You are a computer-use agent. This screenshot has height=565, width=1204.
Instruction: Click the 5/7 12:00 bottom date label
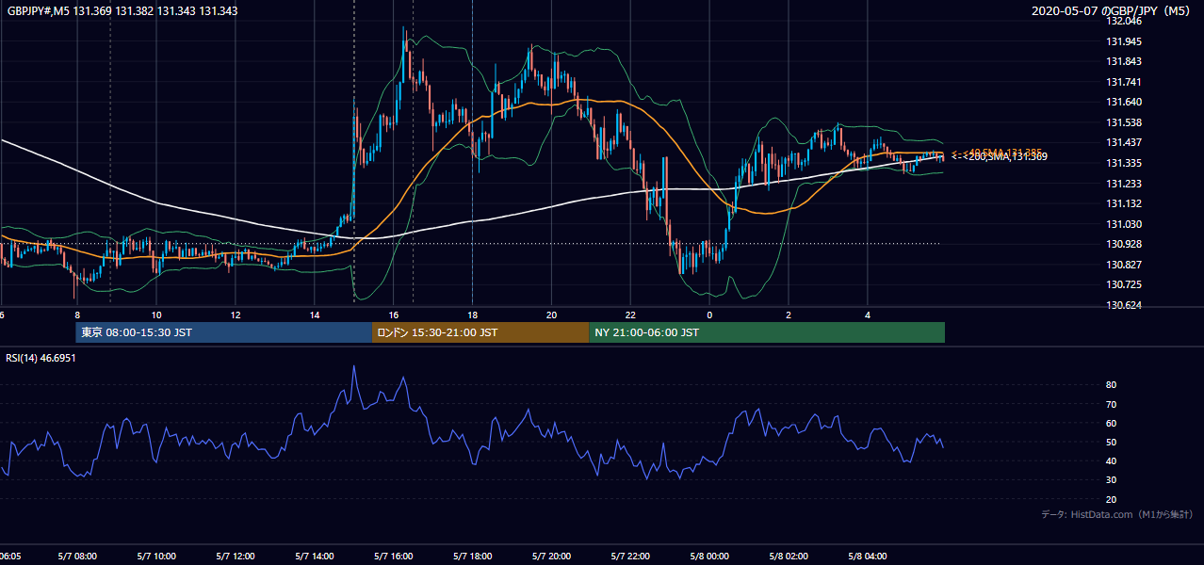pyautogui.click(x=236, y=557)
